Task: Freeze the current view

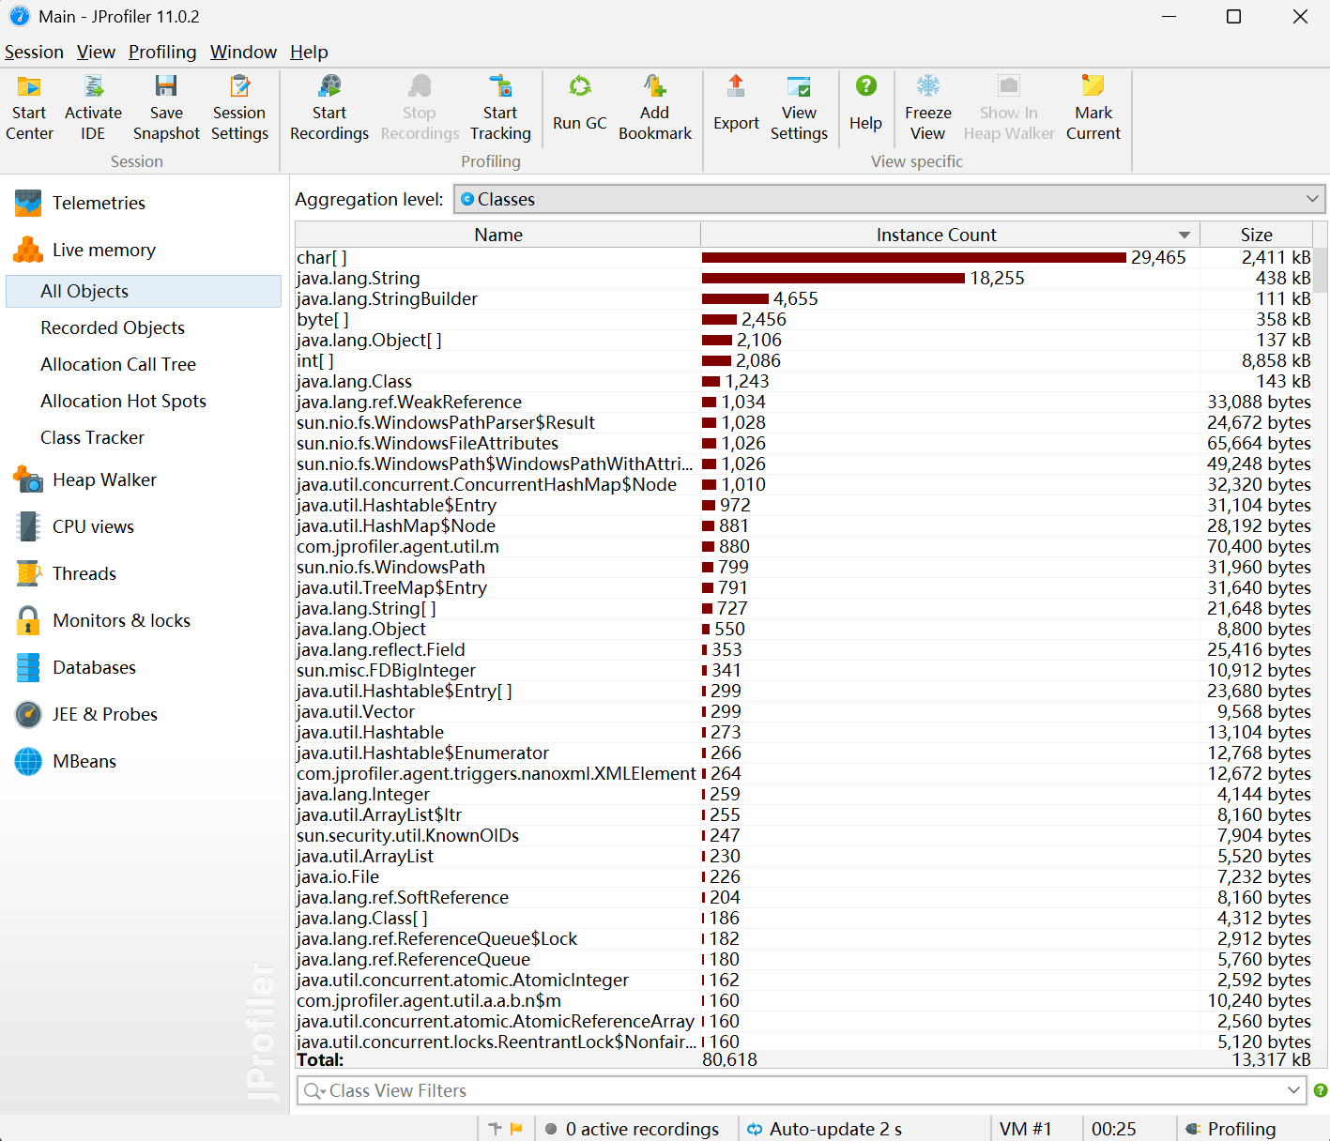Action: (x=927, y=108)
